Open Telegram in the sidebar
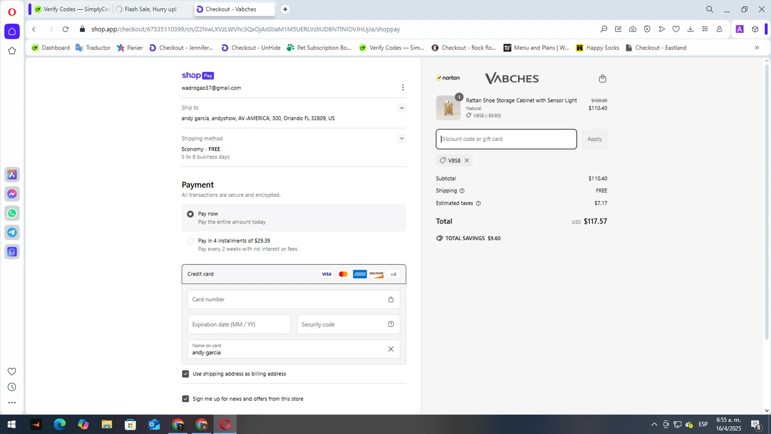Image resolution: width=771 pixels, height=434 pixels. (x=12, y=232)
